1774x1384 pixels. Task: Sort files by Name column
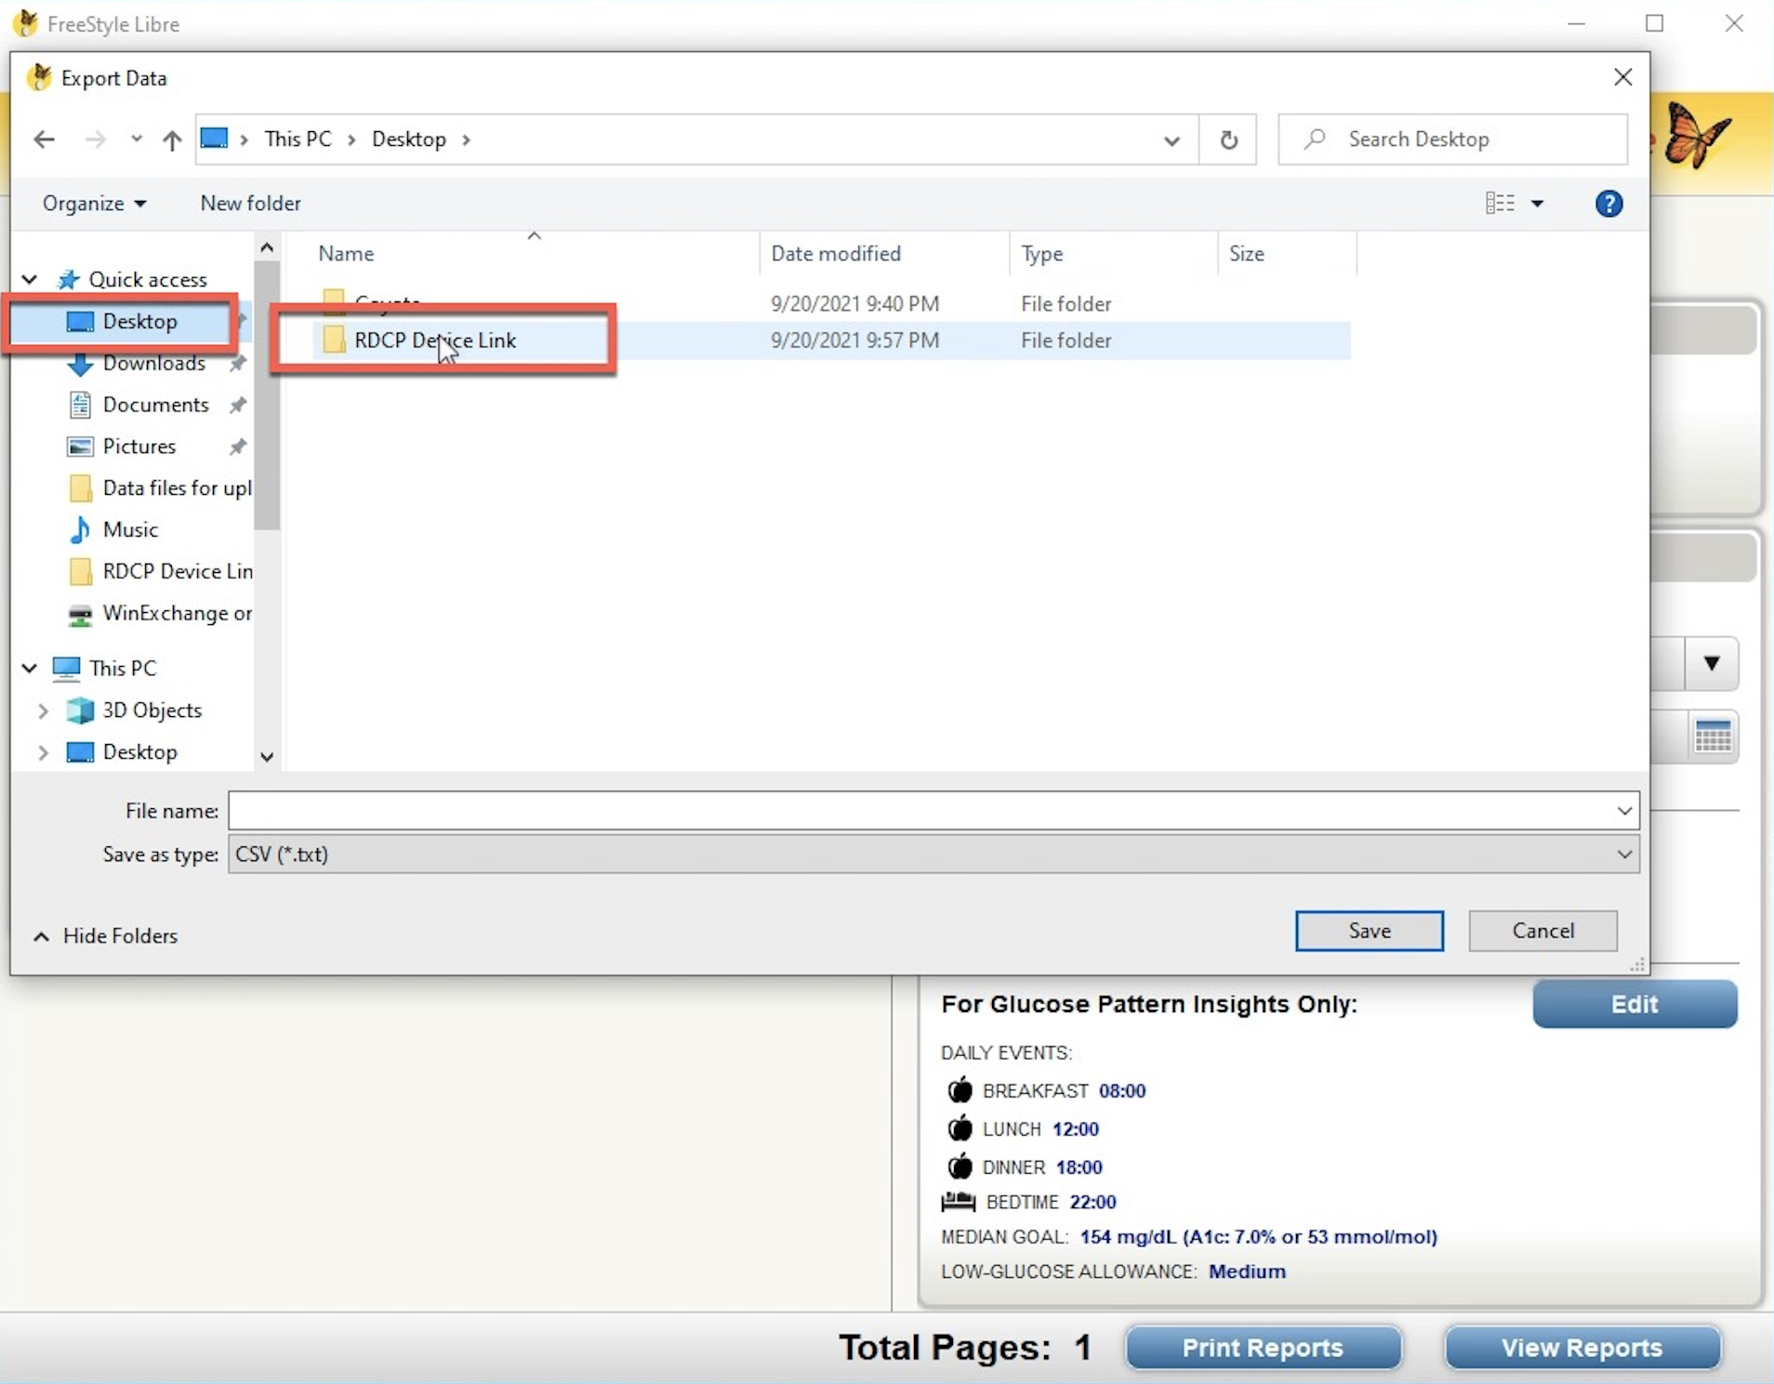346,253
